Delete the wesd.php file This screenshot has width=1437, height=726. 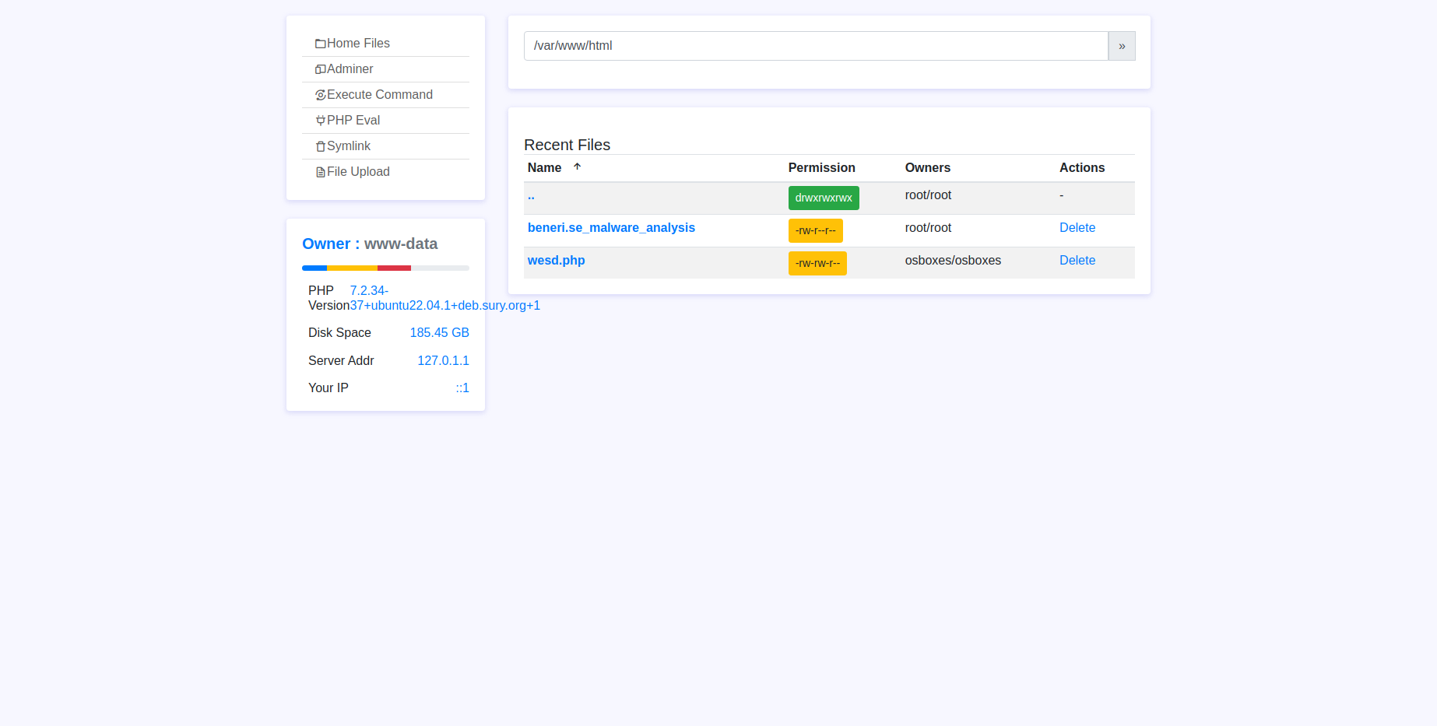[x=1077, y=261]
